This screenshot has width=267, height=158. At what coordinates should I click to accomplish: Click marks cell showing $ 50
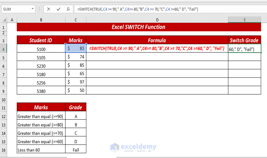point(76,90)
